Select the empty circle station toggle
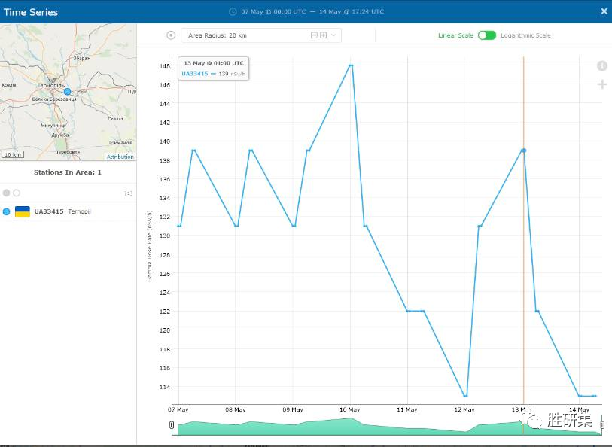Image resolution: width=612 pixels, height=447 pixels. click(17, 193)
